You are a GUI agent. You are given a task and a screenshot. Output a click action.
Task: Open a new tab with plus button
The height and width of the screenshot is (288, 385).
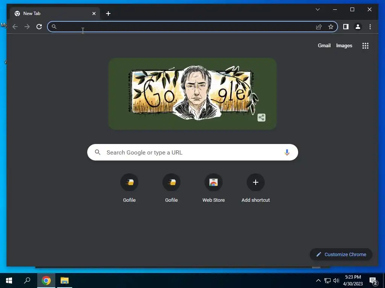click(108, 13)
